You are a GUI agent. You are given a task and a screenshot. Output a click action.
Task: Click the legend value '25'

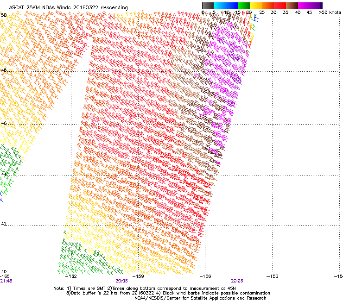pyautogui.click(x=262, y=13)
